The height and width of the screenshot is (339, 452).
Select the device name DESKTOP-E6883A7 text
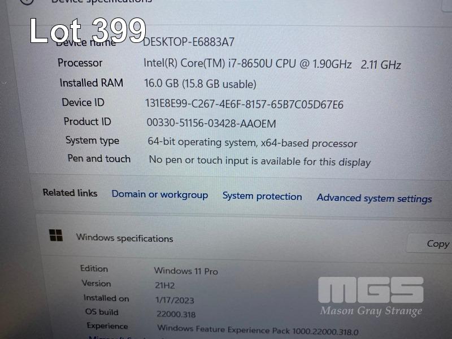[x=189, y=42]
